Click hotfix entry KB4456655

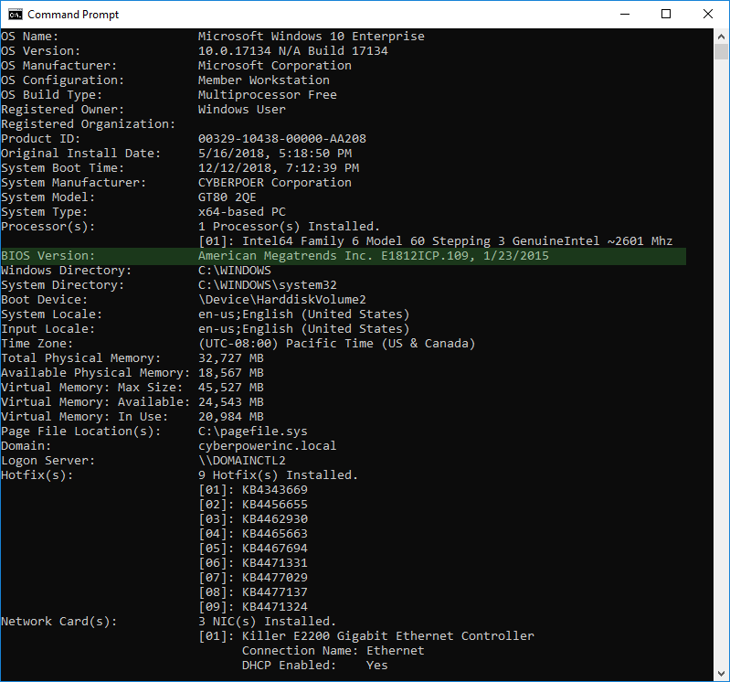pyautogui.click(x=253, y=505)
